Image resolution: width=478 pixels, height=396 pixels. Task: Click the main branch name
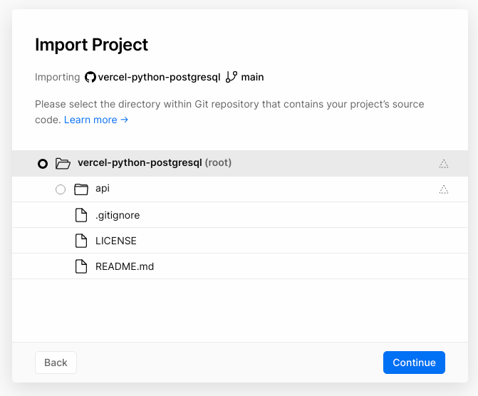click(252, 77)
